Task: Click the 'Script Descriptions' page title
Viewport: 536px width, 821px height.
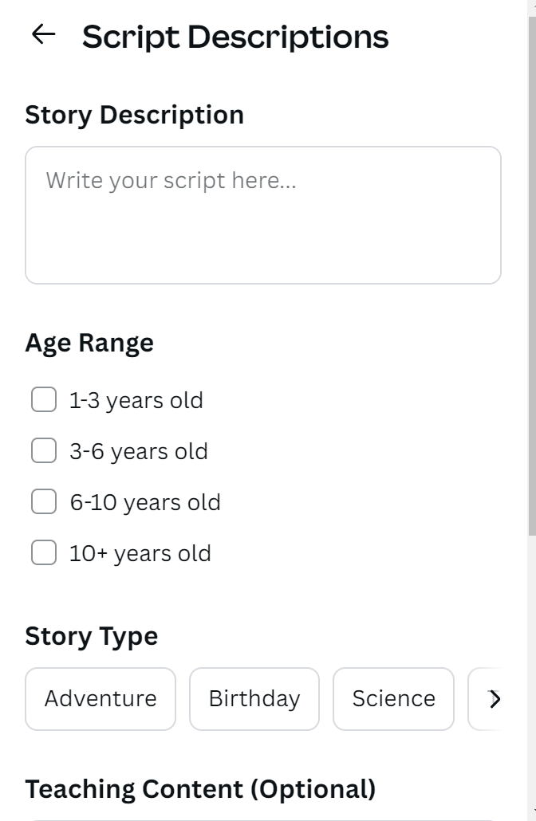Action: (235, 37)
